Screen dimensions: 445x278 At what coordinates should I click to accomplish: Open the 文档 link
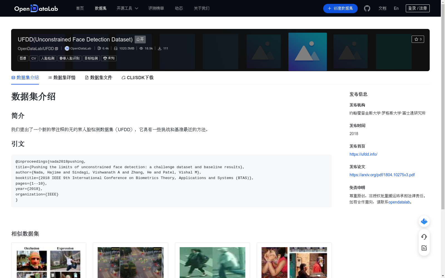point(382,8)
